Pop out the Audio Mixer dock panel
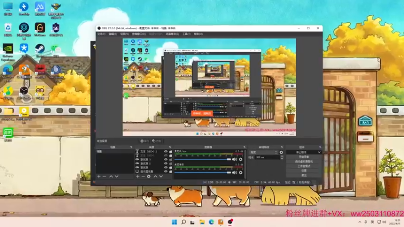Viewport: 404px width, 227px height. [x=244, y=147]
